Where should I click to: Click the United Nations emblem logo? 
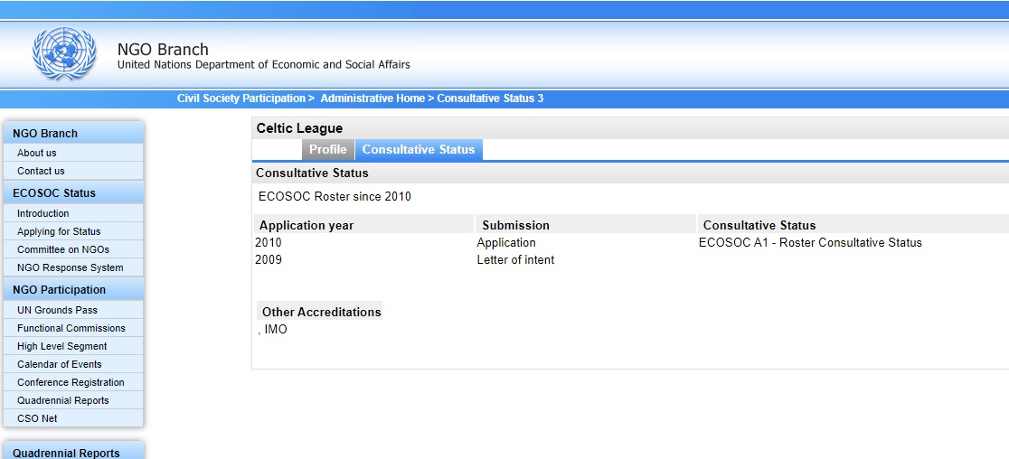64,54
